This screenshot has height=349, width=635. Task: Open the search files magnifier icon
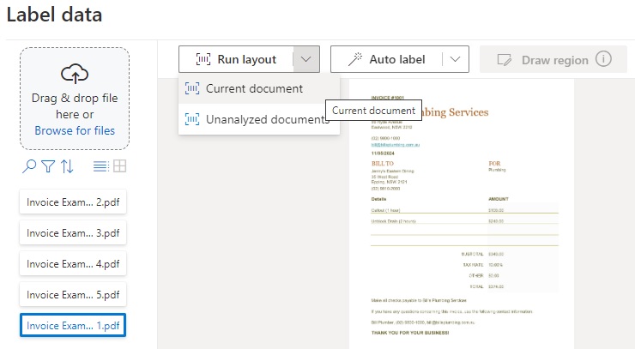pyautogui.click(x=29, y=166)
